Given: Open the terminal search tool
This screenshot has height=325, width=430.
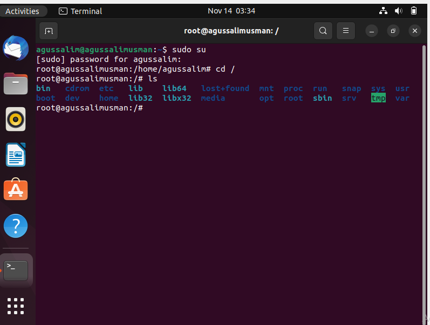Looking at the screenshot, I should (x=323, y=31).
